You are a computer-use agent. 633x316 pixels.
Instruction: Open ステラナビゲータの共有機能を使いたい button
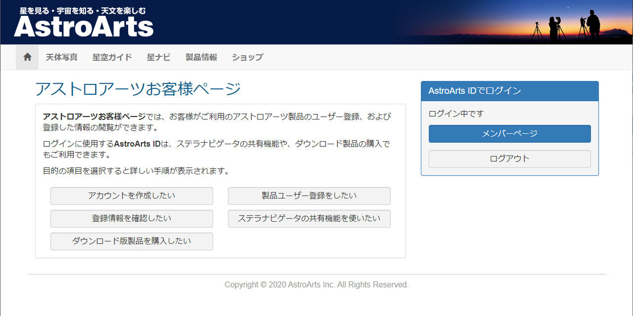tap(309, 219)
